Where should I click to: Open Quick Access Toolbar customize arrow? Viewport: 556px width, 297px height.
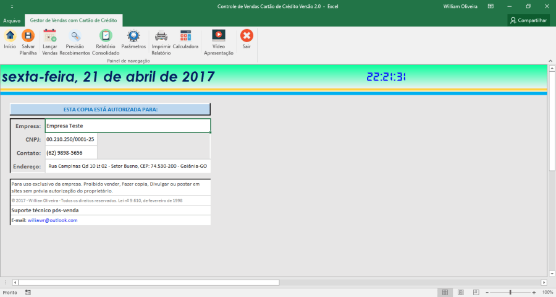tap(12, 7)
